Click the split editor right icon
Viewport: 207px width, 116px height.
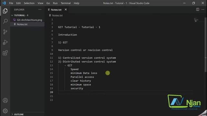(198, 9)
